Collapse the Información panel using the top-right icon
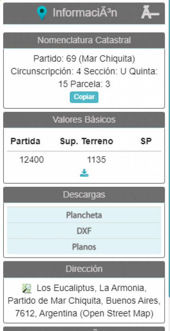This screenshot has width=170, height=331. point(150,13)
